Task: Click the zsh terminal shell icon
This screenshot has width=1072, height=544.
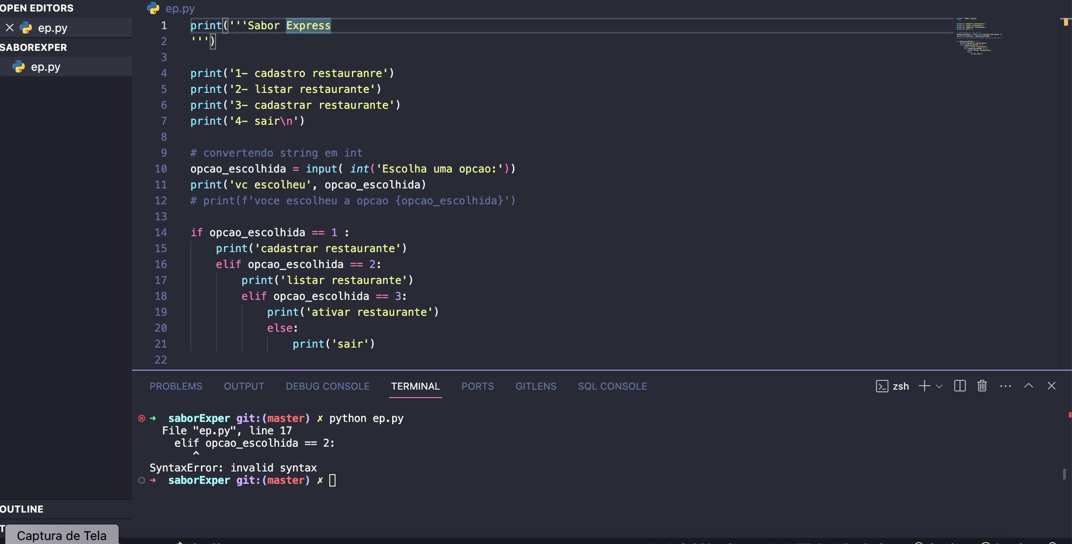Action: pos(882,386)
